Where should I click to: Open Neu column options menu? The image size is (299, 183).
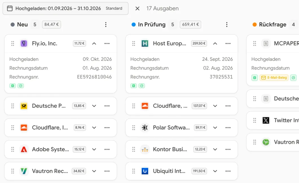coord(106,24)
